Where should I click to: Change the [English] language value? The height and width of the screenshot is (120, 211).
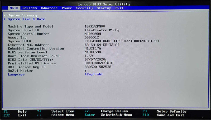94,74
